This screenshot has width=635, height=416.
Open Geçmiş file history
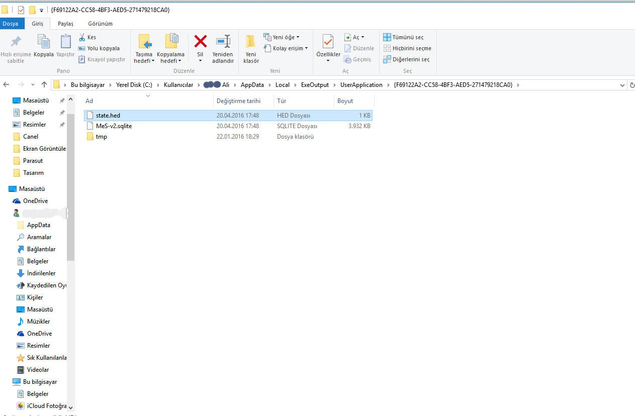357,59
